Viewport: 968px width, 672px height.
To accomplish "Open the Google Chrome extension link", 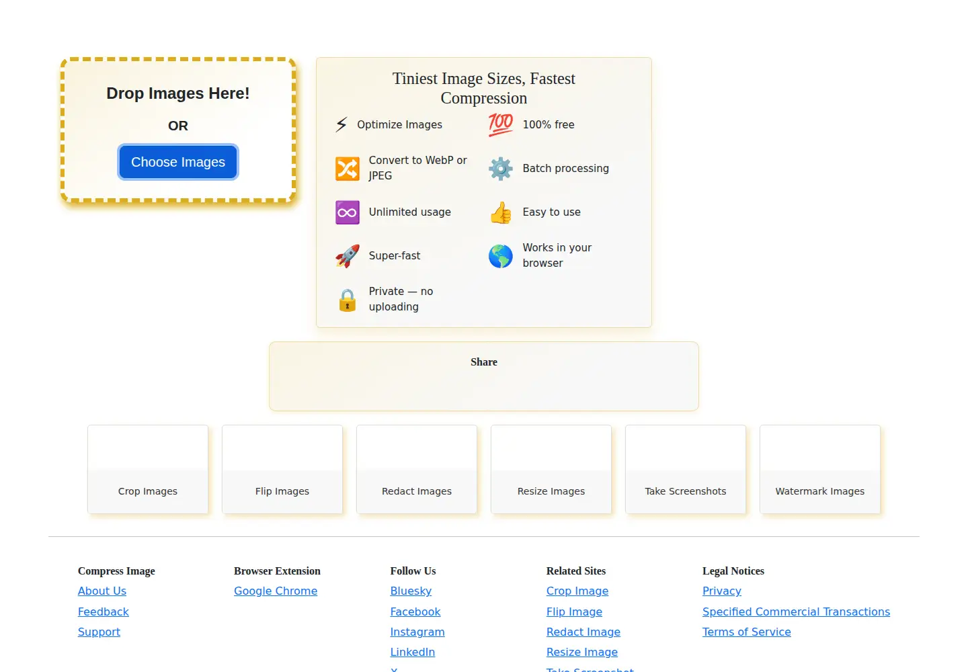I will (x=276, y=591).
